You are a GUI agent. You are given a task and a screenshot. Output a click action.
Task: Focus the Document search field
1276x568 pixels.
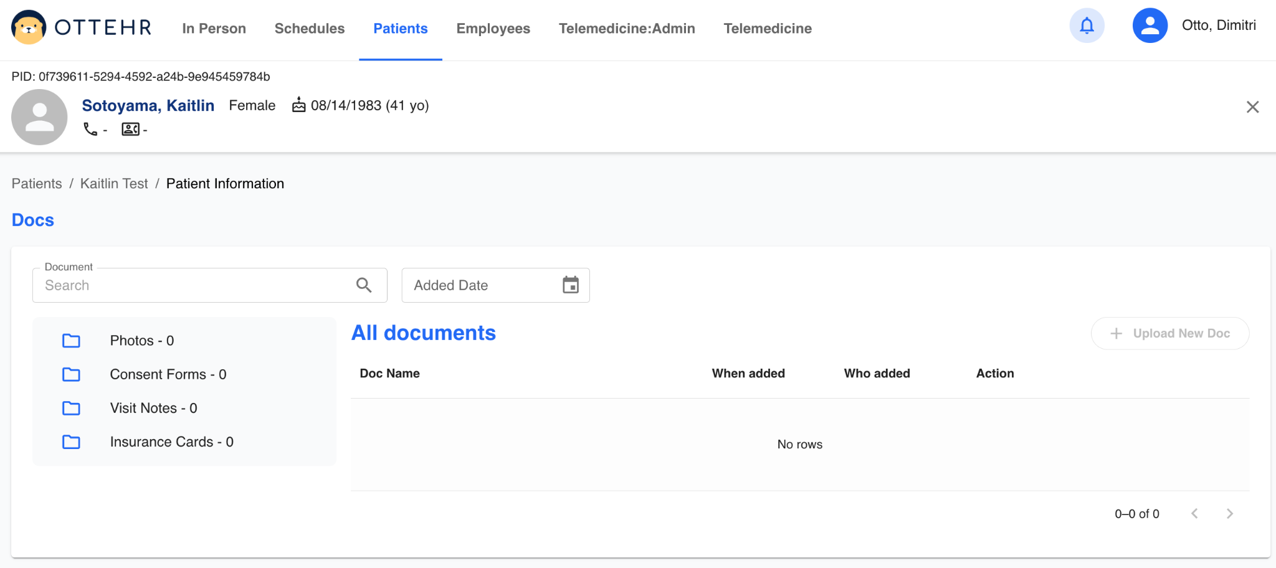pos(196,285)
